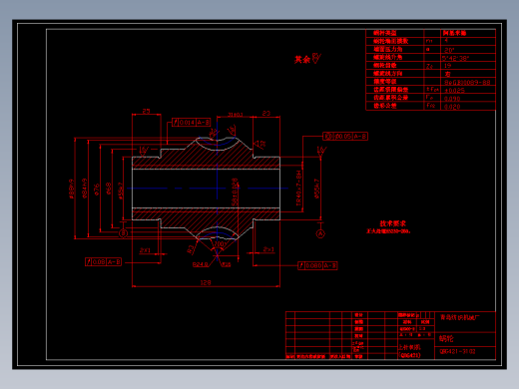The height and width of the screenshot is (389, 519).
Task: Click the 50±0.028 vertical dimension
Action: [235, 192]
